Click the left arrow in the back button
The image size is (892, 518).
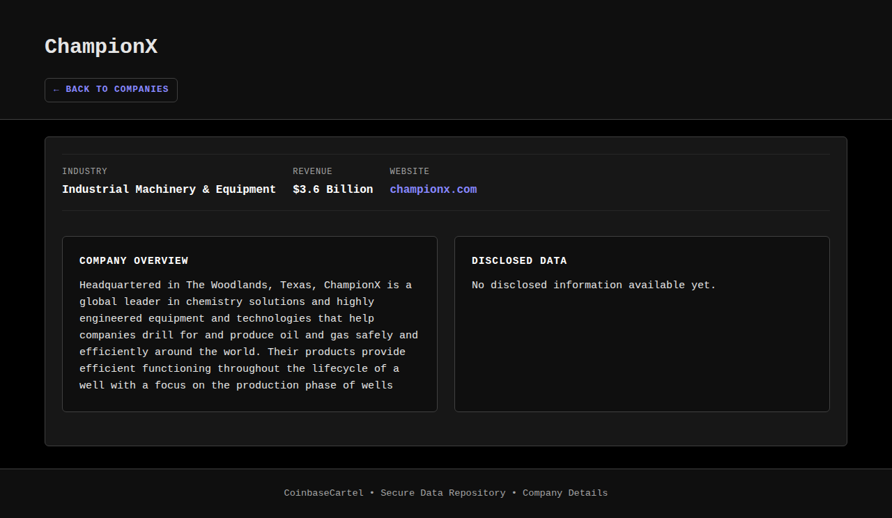56,90
